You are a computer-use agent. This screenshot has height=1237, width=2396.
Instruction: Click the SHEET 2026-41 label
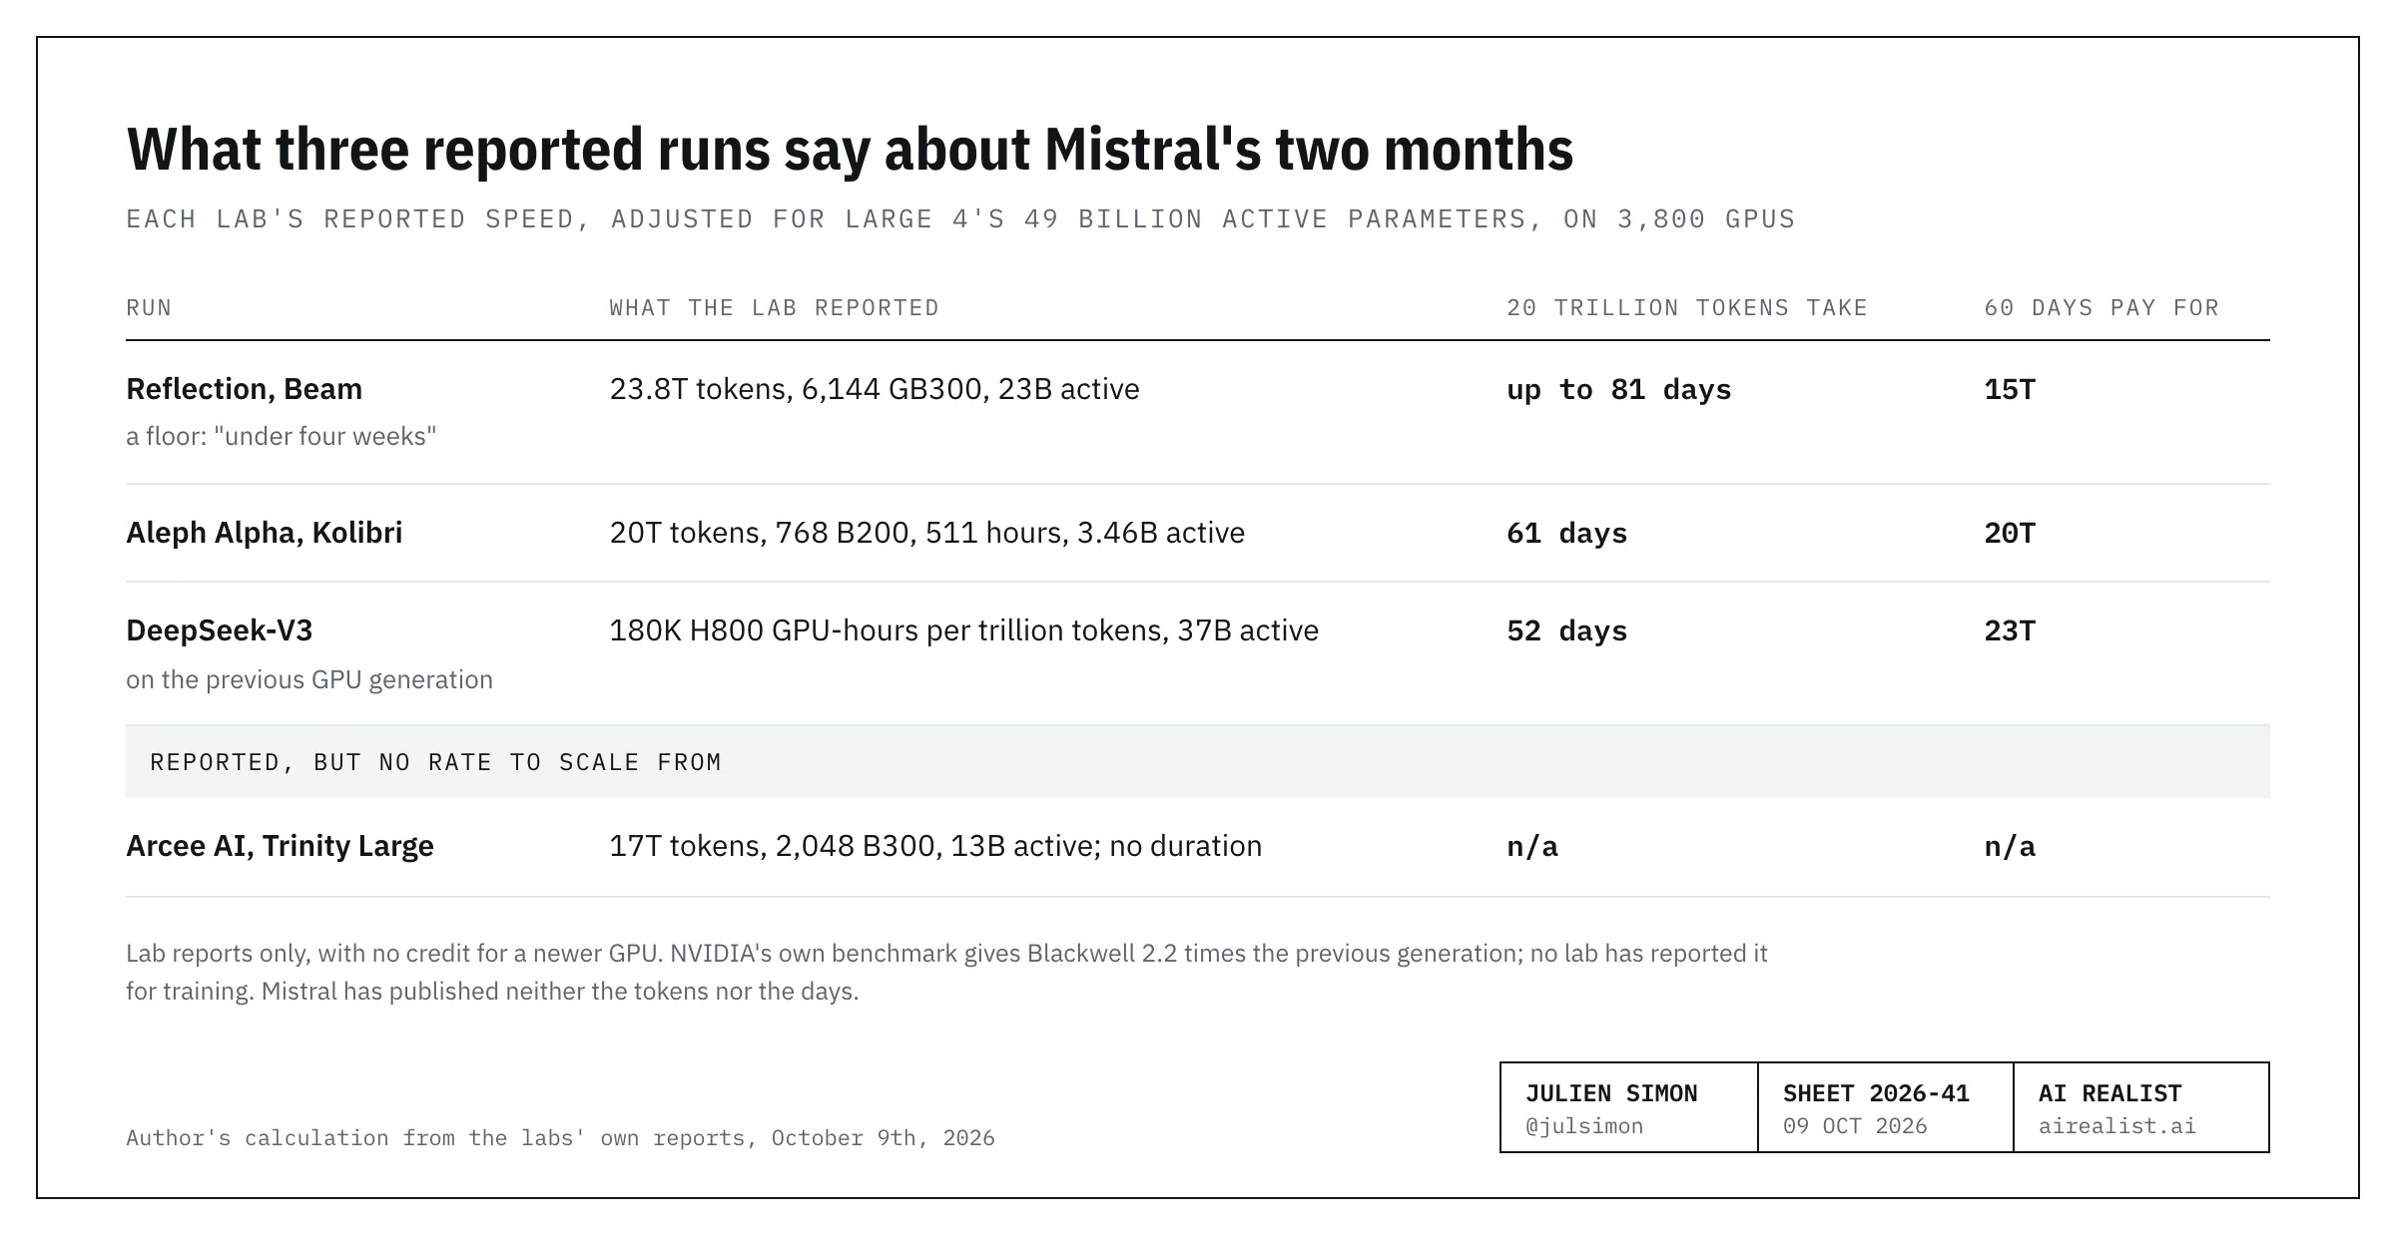pyautogui.click(x=1876, y=1093)
